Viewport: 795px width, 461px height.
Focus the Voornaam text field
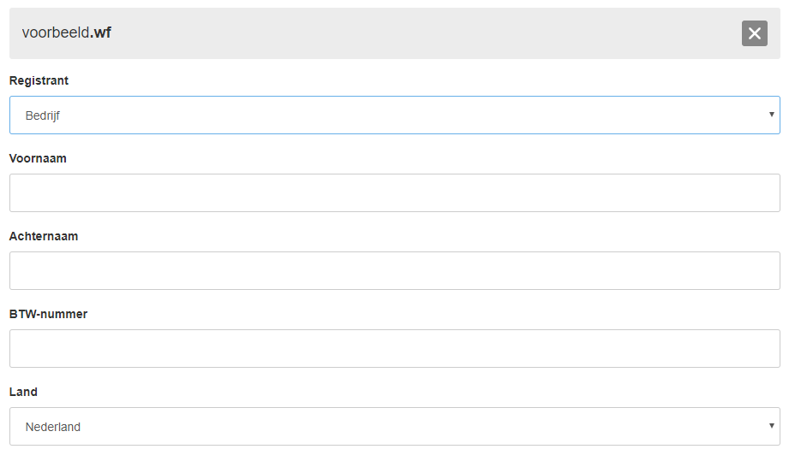394,192
